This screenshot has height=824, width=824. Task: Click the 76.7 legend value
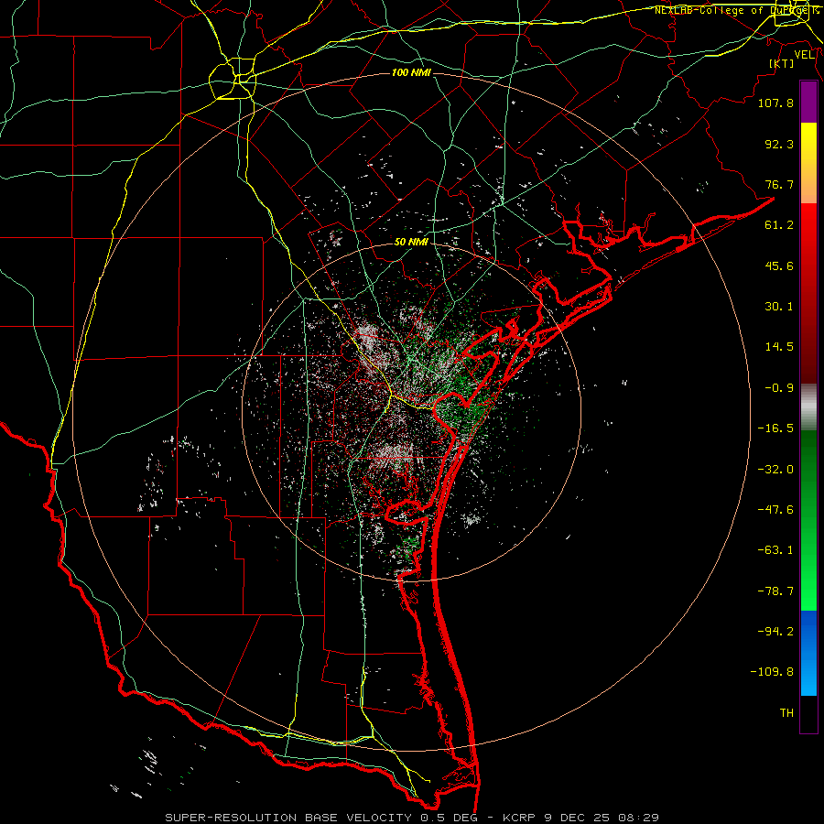click(779, 184)
